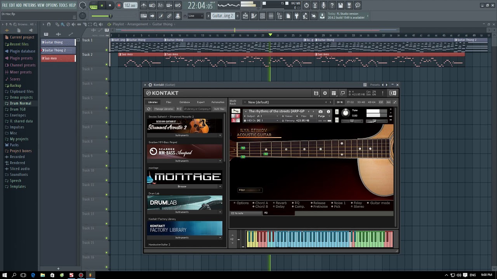The image size is (497, 279).
Task: Click the Undo history icon in top toolbar
Action: 306,5
